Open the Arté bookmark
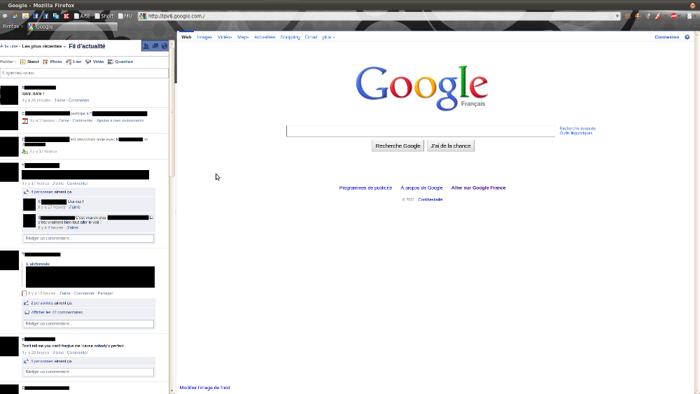Image resolution: width=700 pixels, height=394 pixels. click(x=82, y=16)
